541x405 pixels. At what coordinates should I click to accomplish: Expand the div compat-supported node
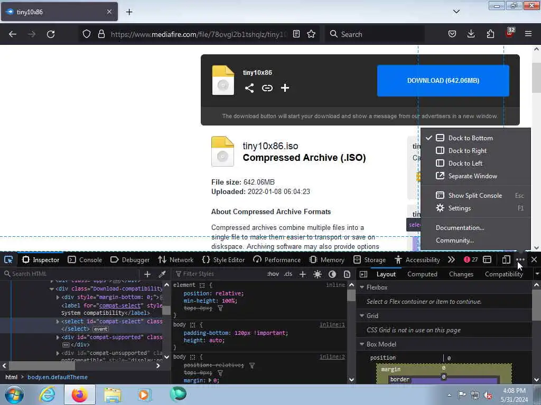point(58,337)
